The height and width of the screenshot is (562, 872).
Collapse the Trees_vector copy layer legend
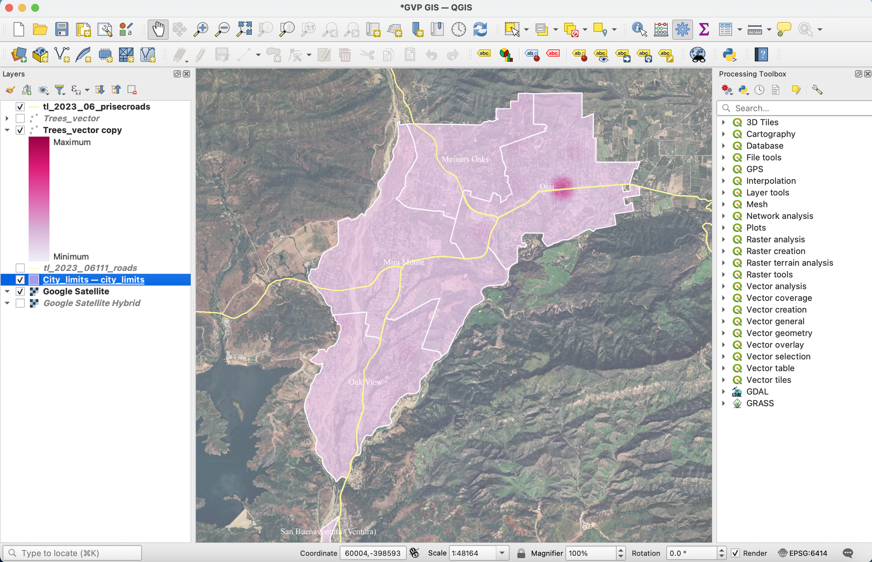[x=7, y=130]
